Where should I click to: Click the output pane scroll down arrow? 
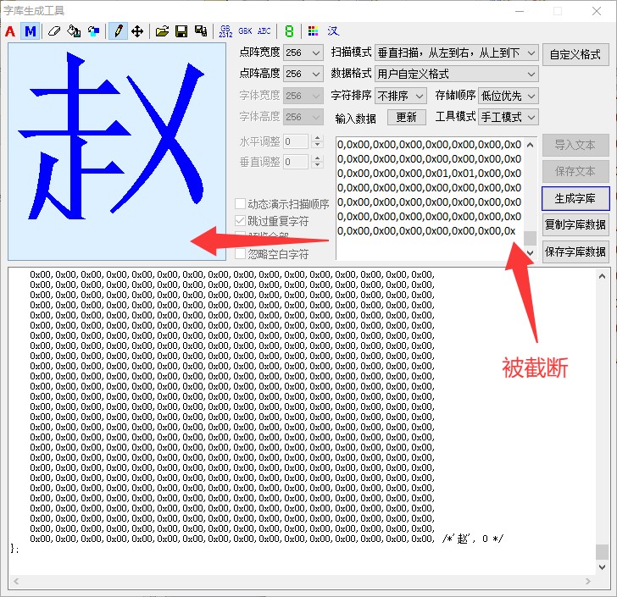click(x=602, y=567)
